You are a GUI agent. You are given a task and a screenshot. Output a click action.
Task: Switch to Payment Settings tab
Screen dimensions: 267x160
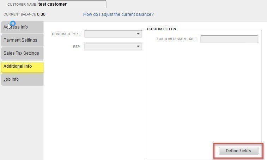(22, 40)
